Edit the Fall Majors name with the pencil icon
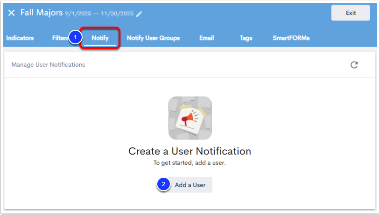Image resolution: width=380 pixels, height=215 pixels. (139, 14)
